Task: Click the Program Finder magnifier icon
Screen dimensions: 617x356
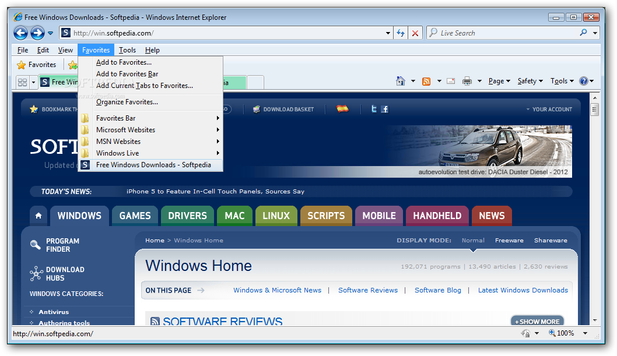Action: click(36, 245)
